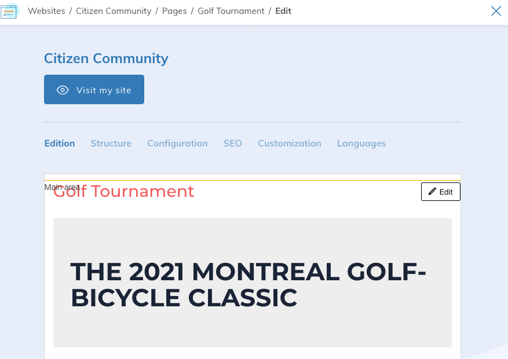Click the pencil icon on the Edit button
This screenshot has width=508, height=359.
[432, 192]
